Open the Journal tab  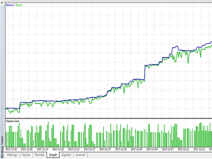(x=80, y=155)
